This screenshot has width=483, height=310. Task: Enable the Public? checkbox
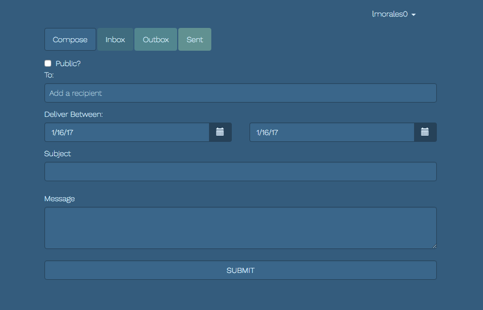[x=48, y=63]
